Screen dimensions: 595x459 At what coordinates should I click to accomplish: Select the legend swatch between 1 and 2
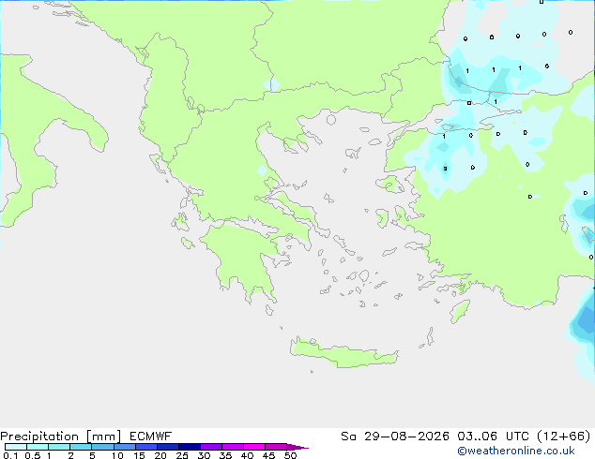(x=59, y=447)
